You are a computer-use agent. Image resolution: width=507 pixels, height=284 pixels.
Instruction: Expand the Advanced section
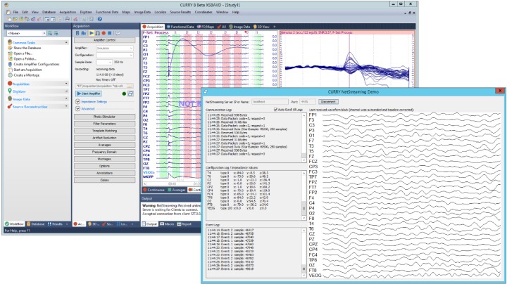click(77, 109)
